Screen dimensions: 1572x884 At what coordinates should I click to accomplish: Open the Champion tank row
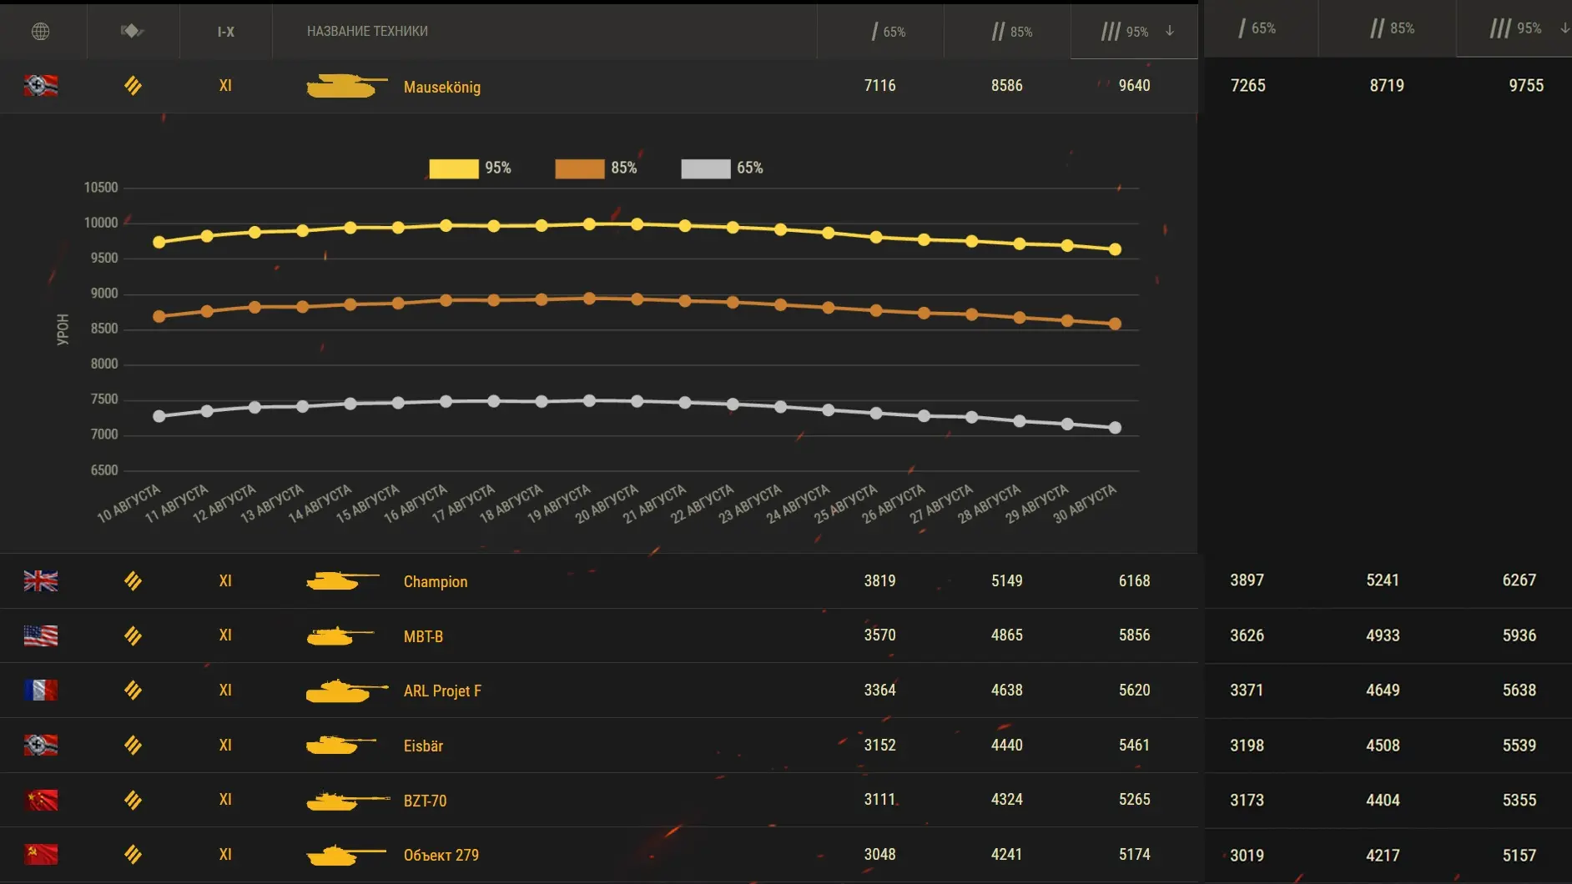[598, 581]
